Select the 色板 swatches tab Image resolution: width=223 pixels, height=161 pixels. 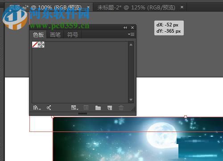[x=38, y=35]
